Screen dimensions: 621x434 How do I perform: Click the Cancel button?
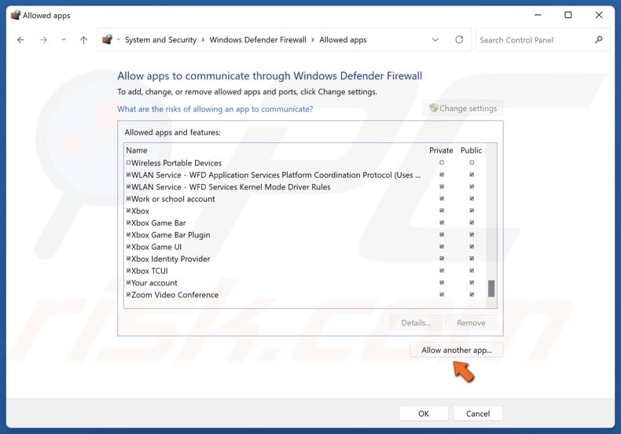478,414
